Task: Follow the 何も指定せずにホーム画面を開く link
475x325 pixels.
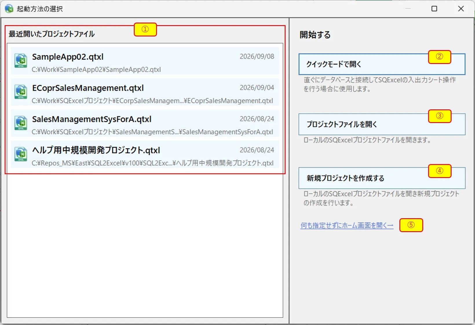Action: click(347, 225)
